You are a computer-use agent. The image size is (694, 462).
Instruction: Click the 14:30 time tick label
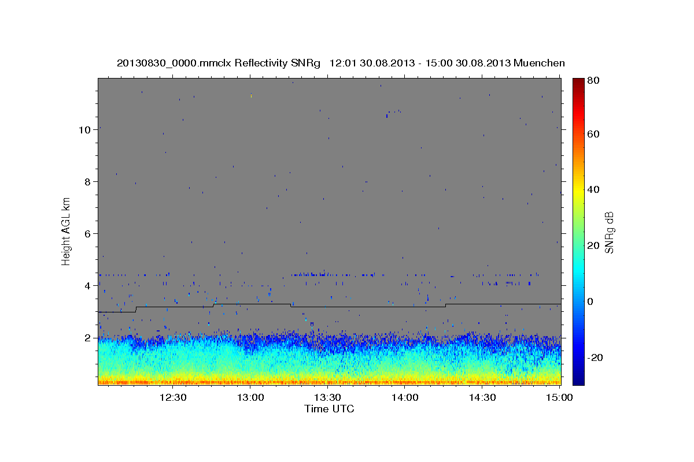coord(482,397)
